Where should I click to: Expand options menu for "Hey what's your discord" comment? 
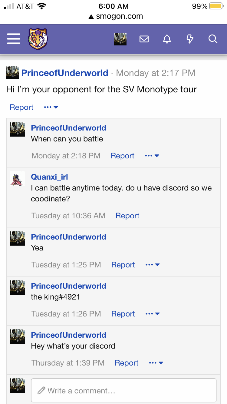(156, 363)
